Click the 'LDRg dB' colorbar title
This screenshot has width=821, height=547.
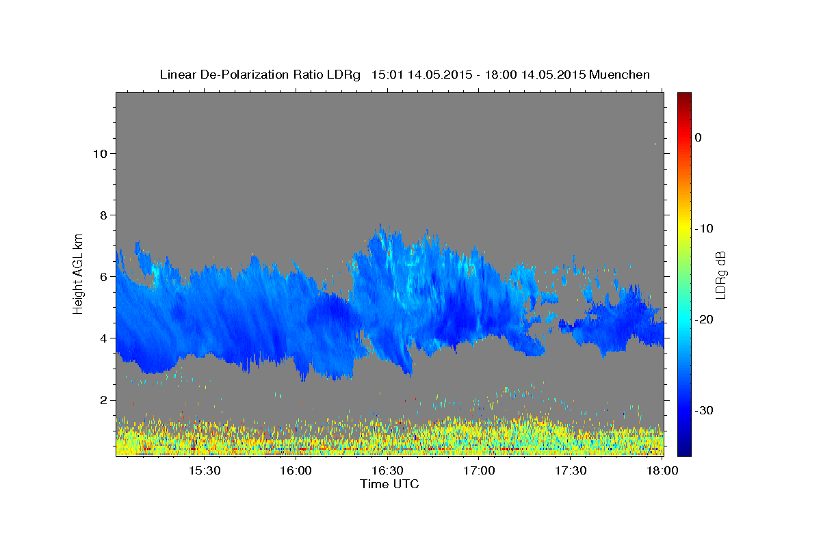click(720, 274)
